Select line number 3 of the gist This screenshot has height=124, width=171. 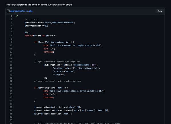pyautogui.click(x=11, y=23)
